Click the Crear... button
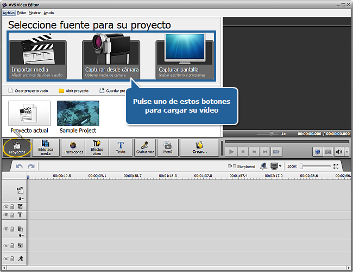 [x=199, y=147]
